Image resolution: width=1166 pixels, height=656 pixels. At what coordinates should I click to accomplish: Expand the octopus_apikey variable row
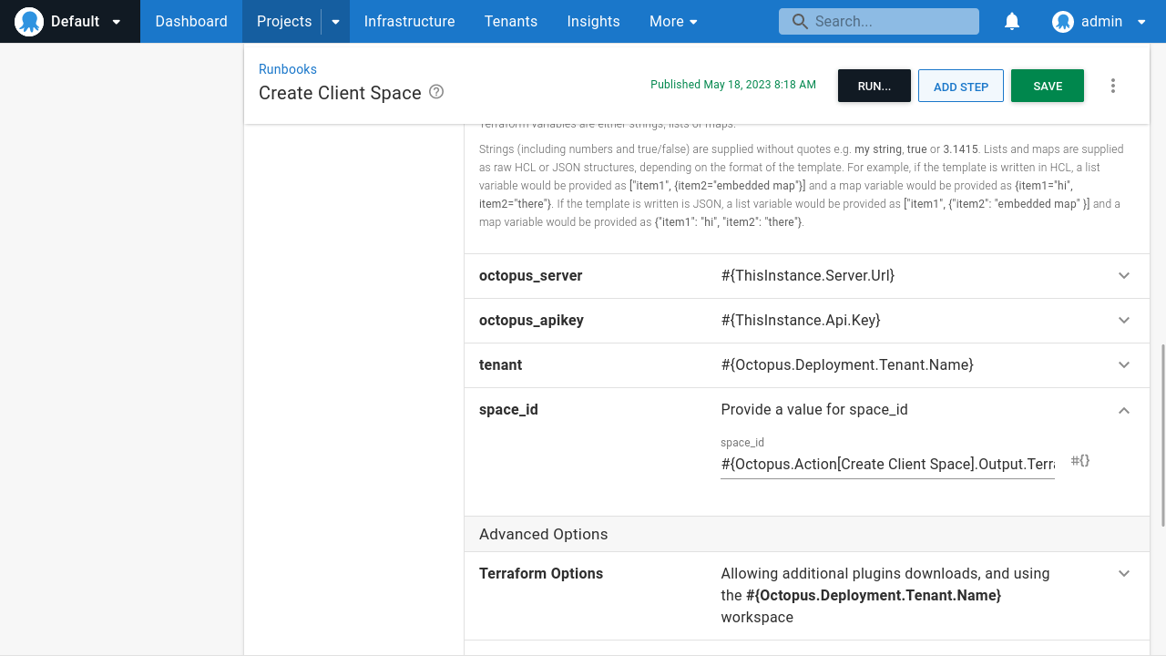[x=1123, y=320]
